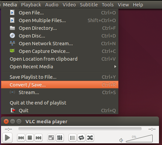The image size is (162, 145).
Task: Click the disc icon beside Open Disc
Action: (x=12, y=35)
